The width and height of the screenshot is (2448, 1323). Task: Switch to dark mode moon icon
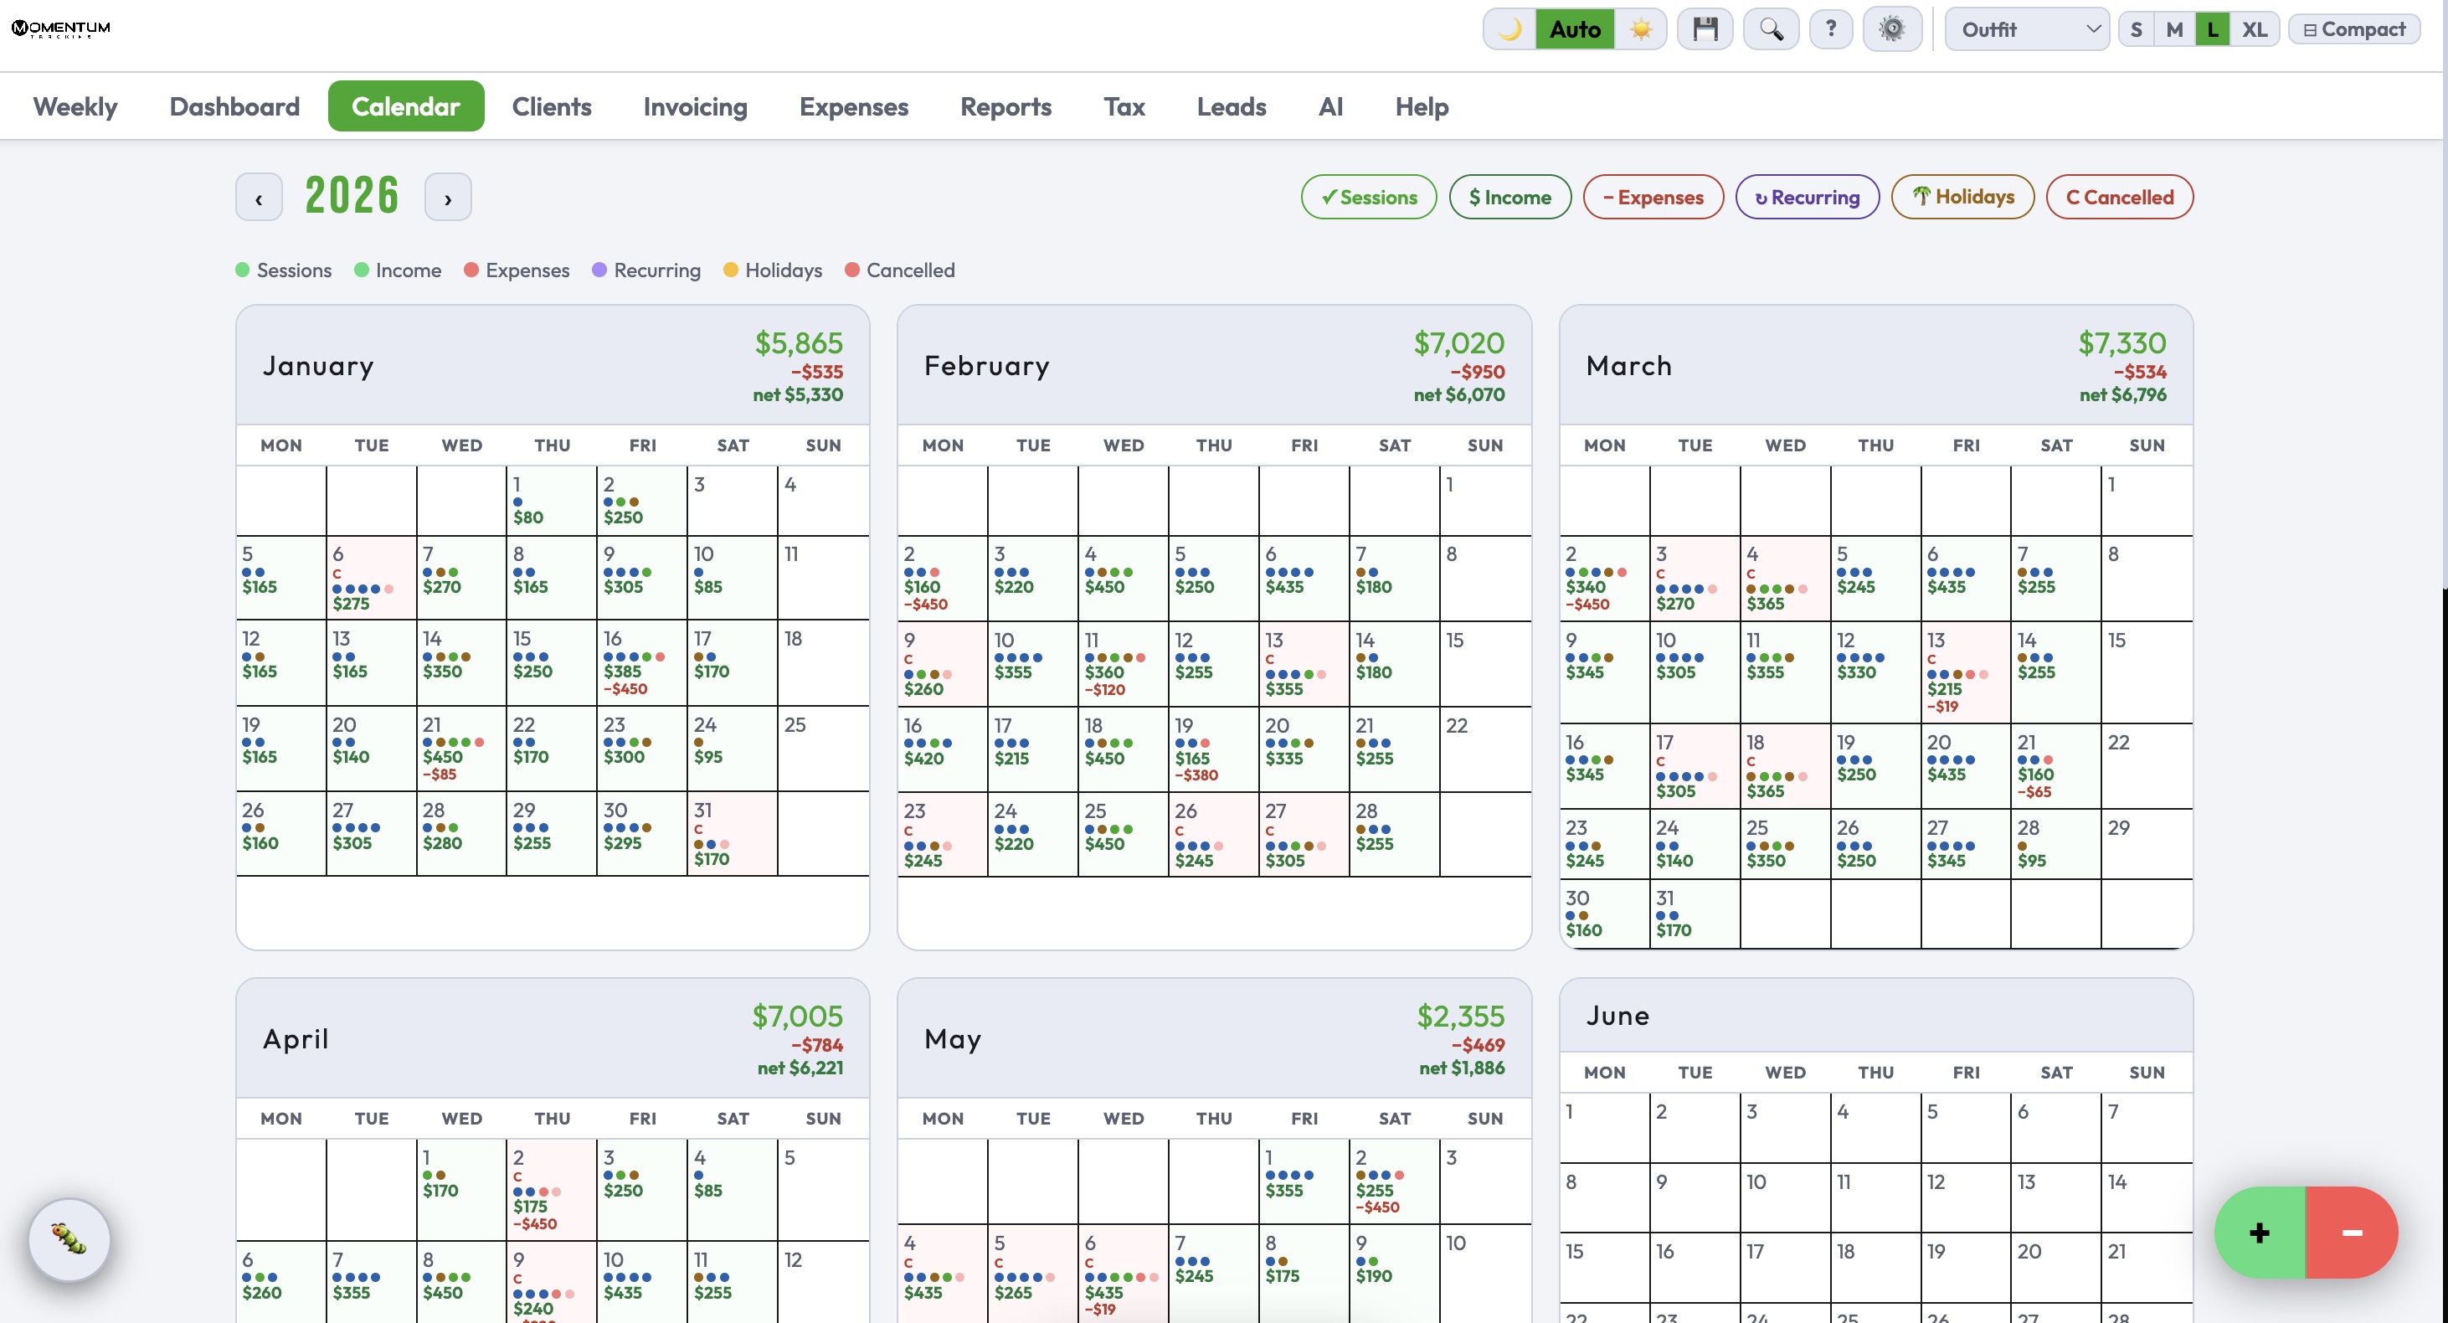(1510, 29)
